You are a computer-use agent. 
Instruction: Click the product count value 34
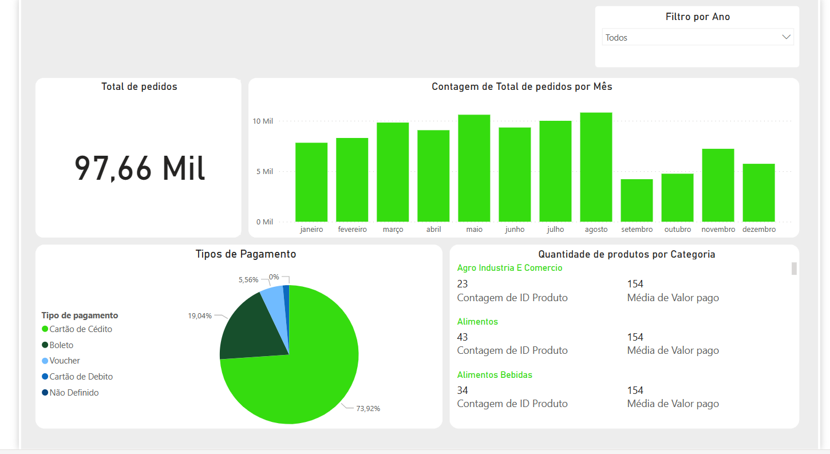(463, 390)
